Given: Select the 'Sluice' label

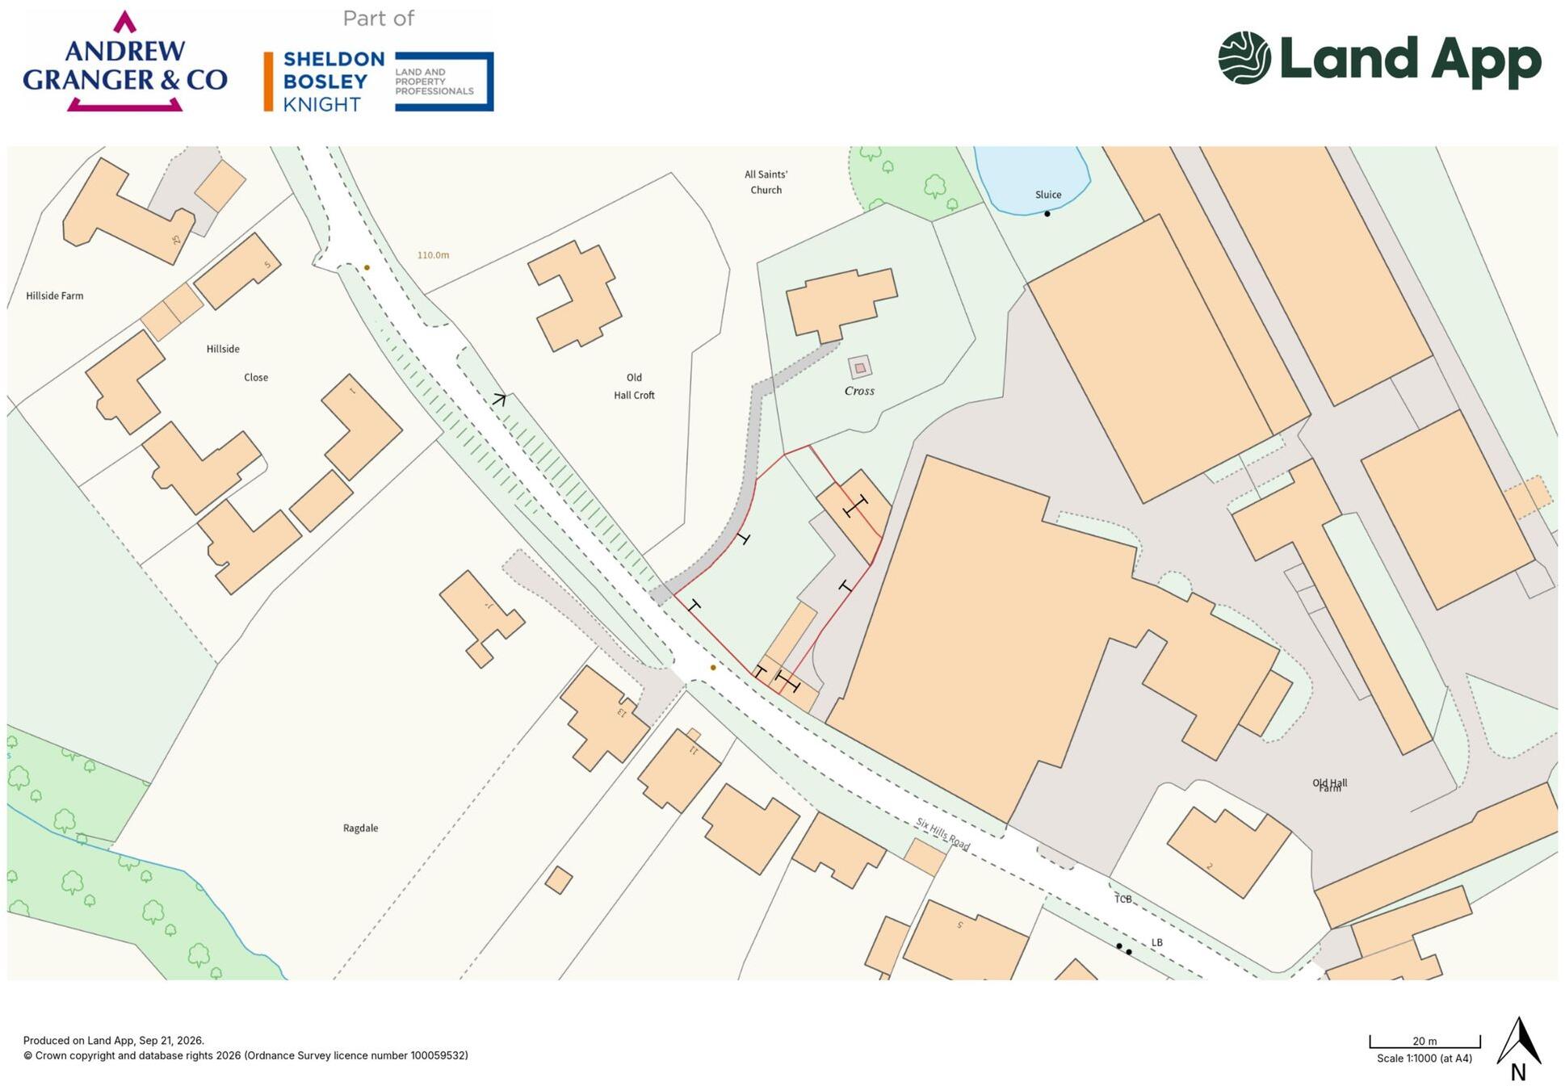Looking at the screenshot, I should pyautogui.click(x=1048, y=195).
